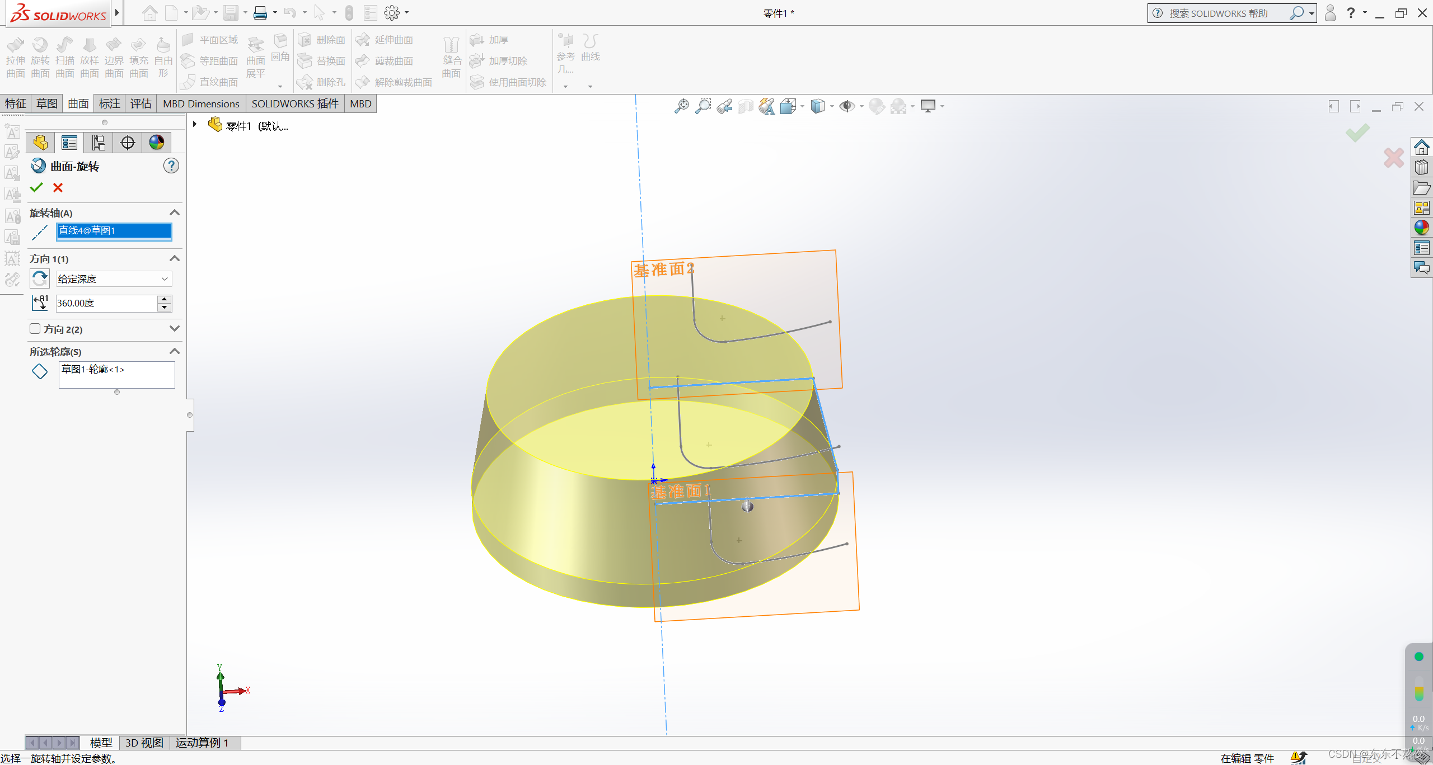The height and width of the screenshot is (765, 1433).
Task: Click the 剪裁曲面 trim surface tool
Action: point(385,61)
